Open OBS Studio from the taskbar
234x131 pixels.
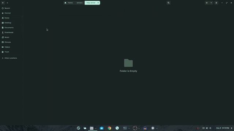(135, 128)
